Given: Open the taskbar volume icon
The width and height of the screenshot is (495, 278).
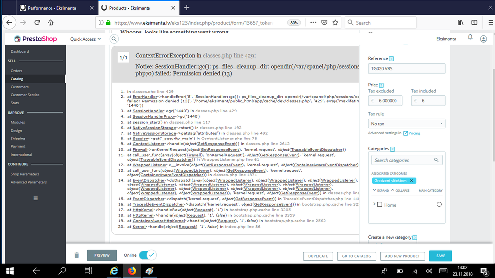Looking at the screenshot, I should pyautogui.click(x=429, y=271).
